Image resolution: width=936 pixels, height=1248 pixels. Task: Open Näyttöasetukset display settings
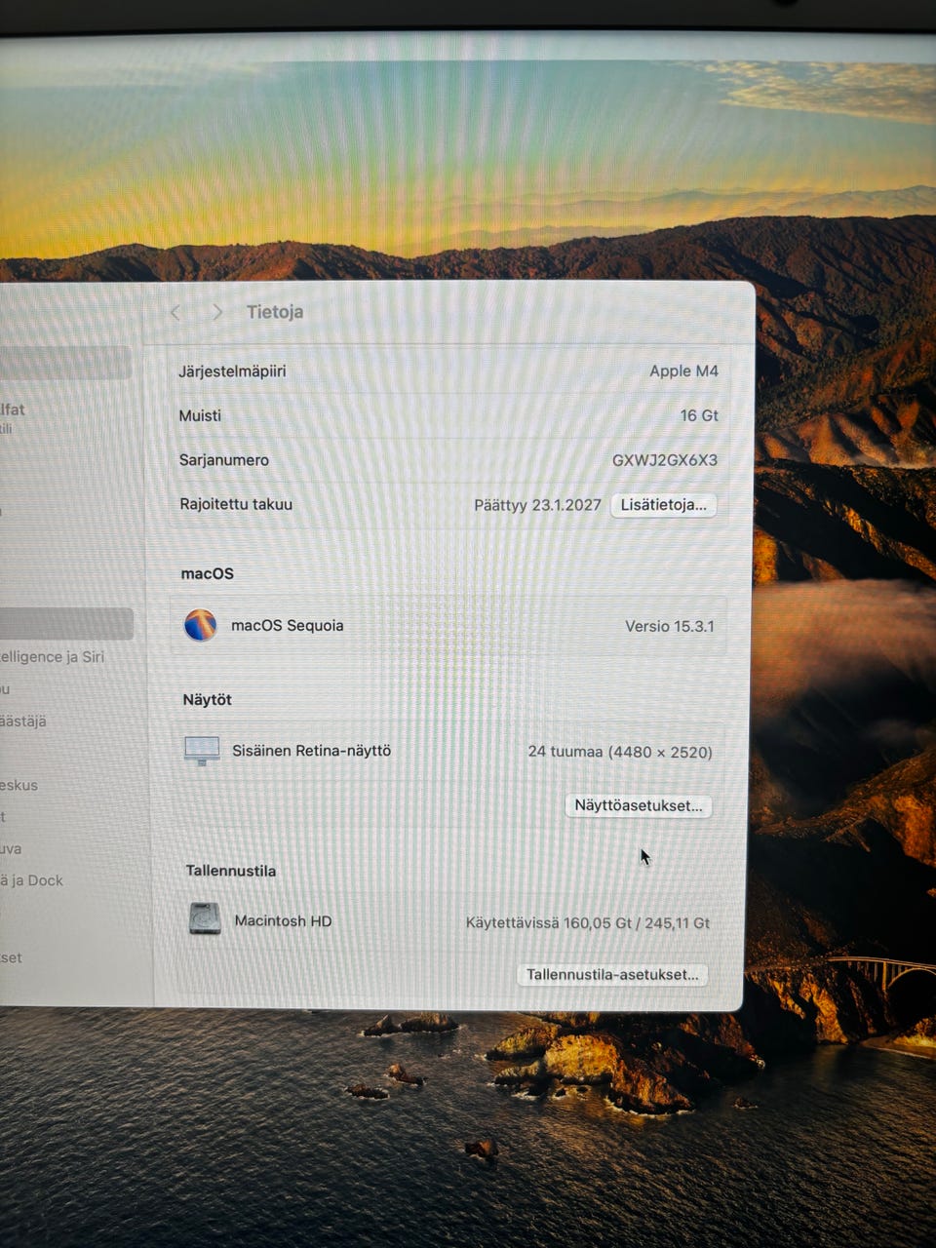(639, 806)
